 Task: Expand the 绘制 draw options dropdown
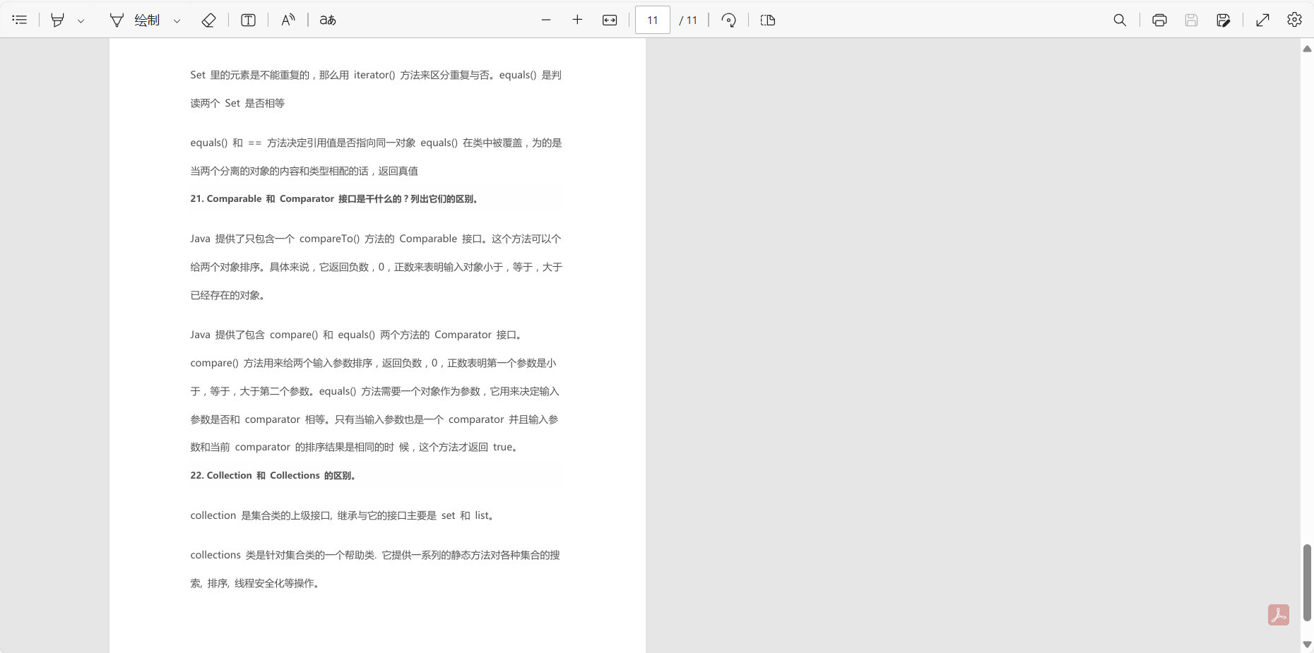pyautogui.click(x=177, y=20)
